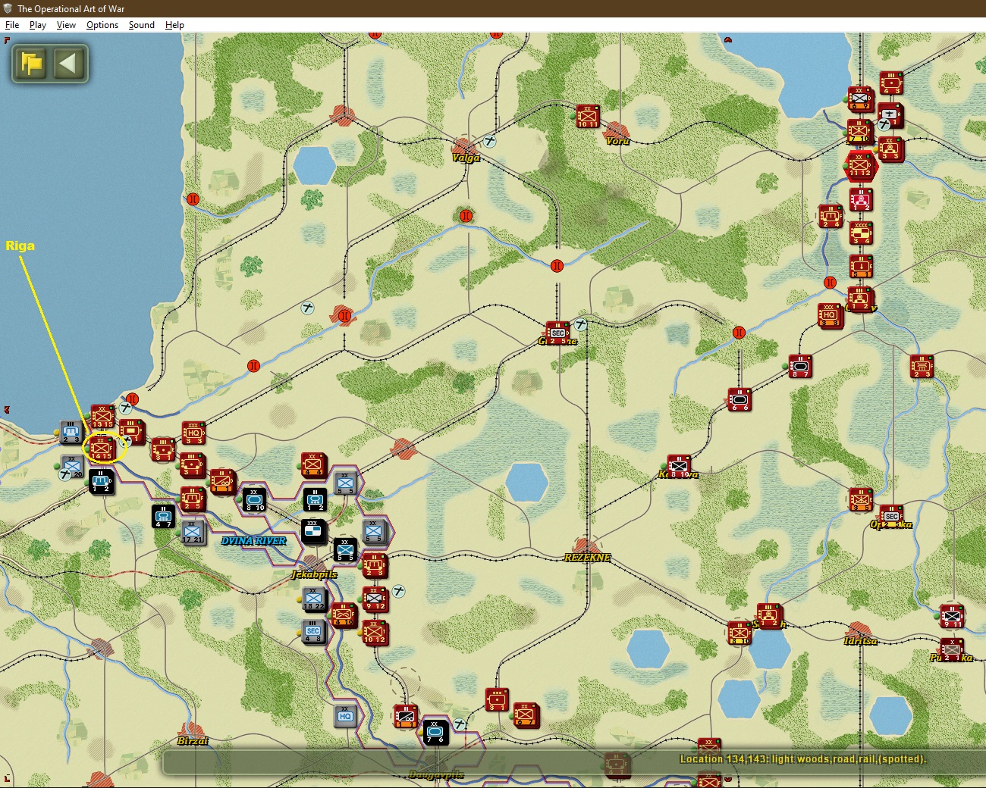Click the REZEKNE city label
Image resolution: width=986 pixels, height=788 pixels.
(x=587, y=558)
